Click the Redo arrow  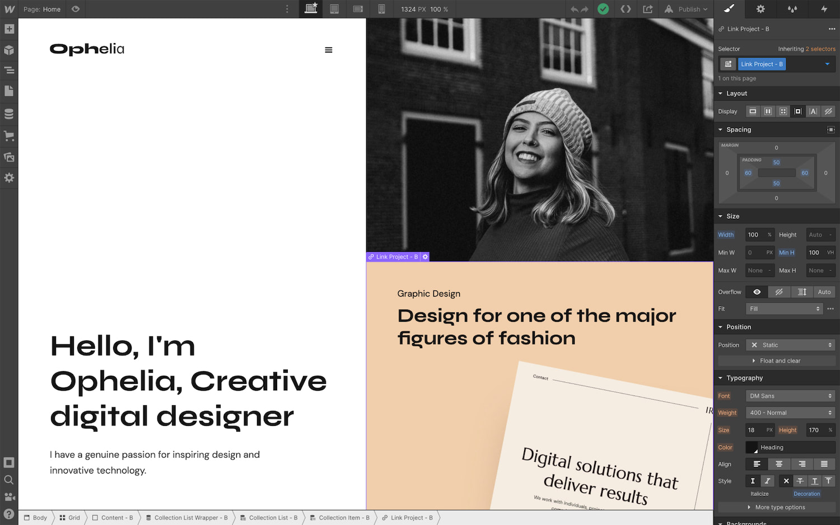(x=585, y=9)
